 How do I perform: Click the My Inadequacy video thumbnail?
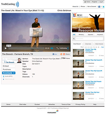pos(78,53)
